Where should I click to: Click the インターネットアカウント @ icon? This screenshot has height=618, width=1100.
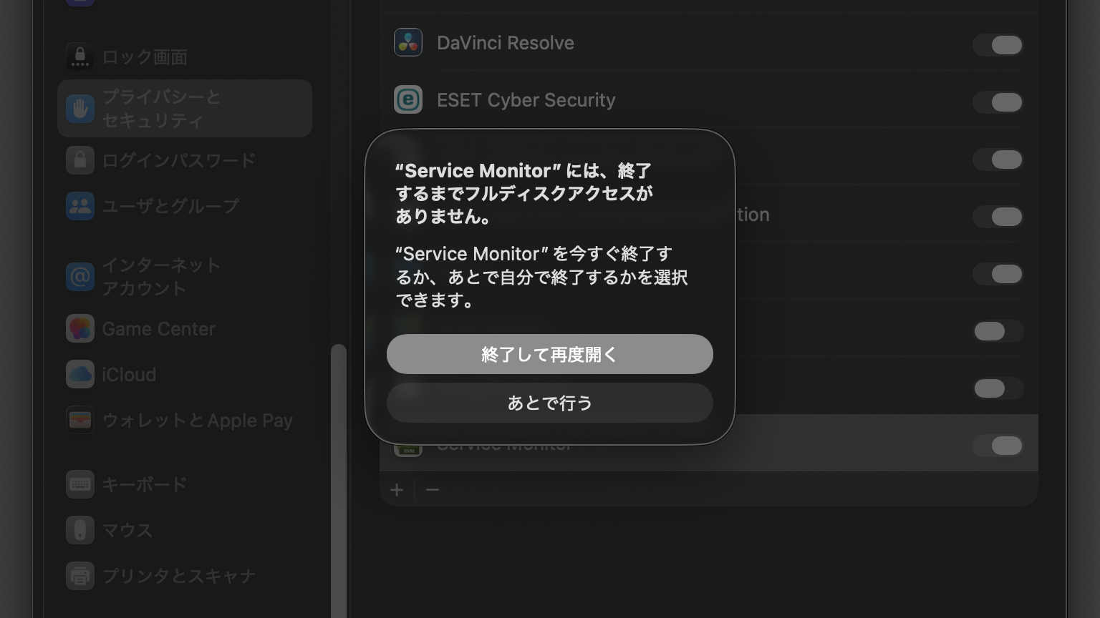80,277
